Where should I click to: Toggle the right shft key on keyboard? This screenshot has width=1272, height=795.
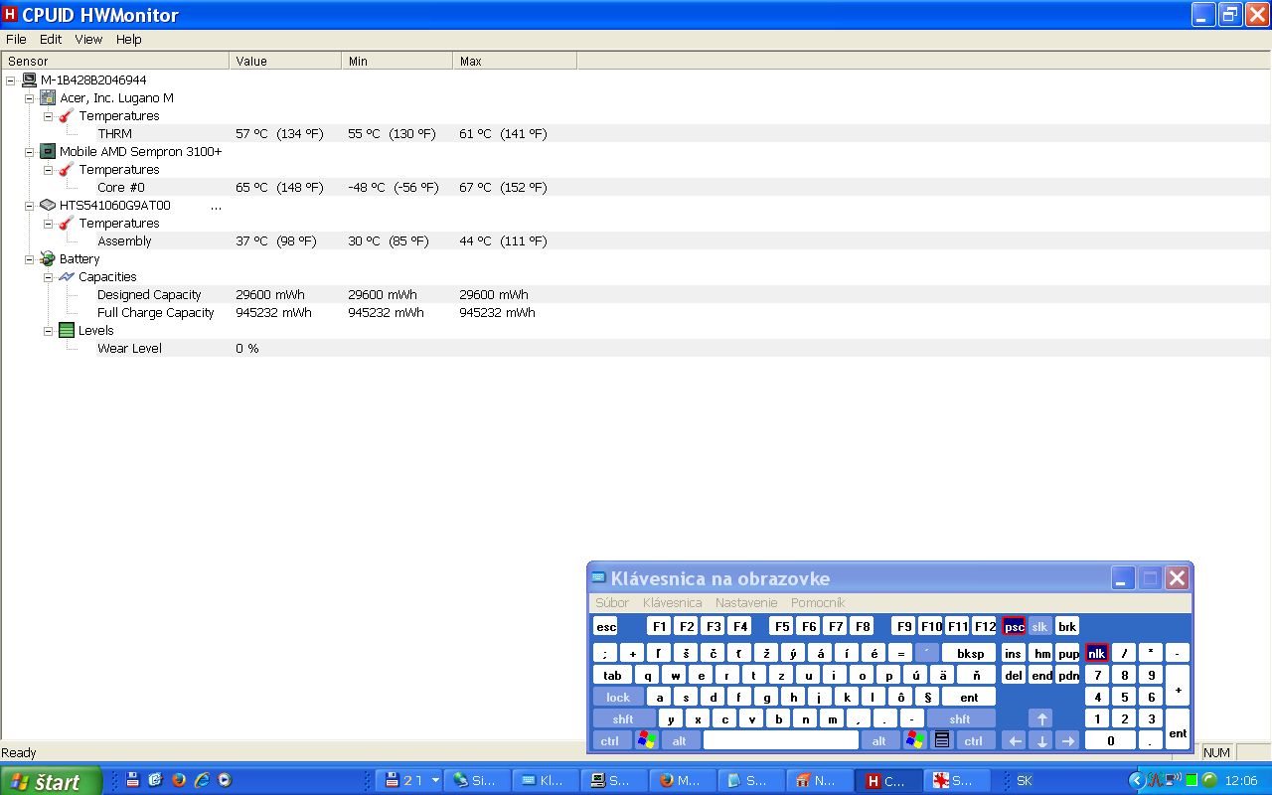point(960,718)
